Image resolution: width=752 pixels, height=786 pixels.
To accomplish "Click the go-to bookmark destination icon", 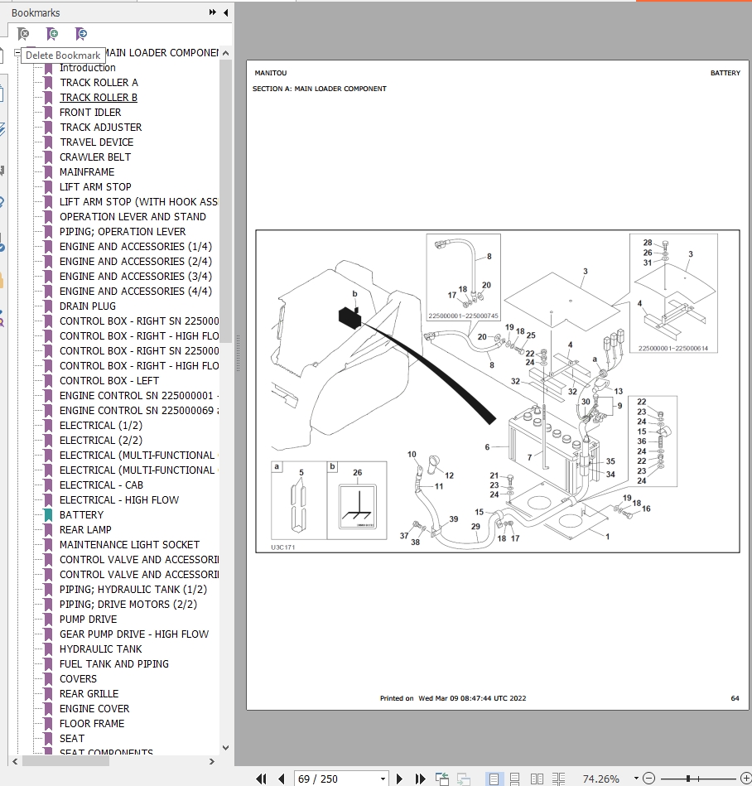I will pos(80,34).
